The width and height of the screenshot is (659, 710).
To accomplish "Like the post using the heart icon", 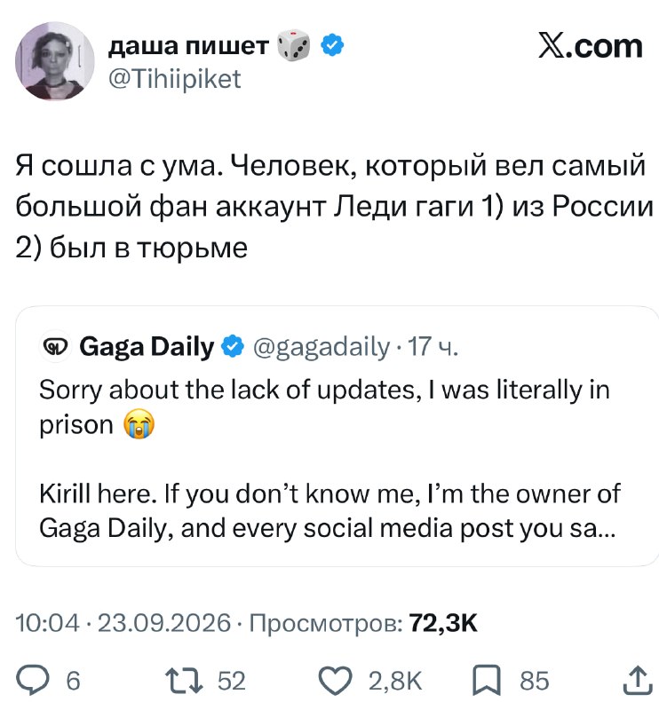I will point(336,680).
